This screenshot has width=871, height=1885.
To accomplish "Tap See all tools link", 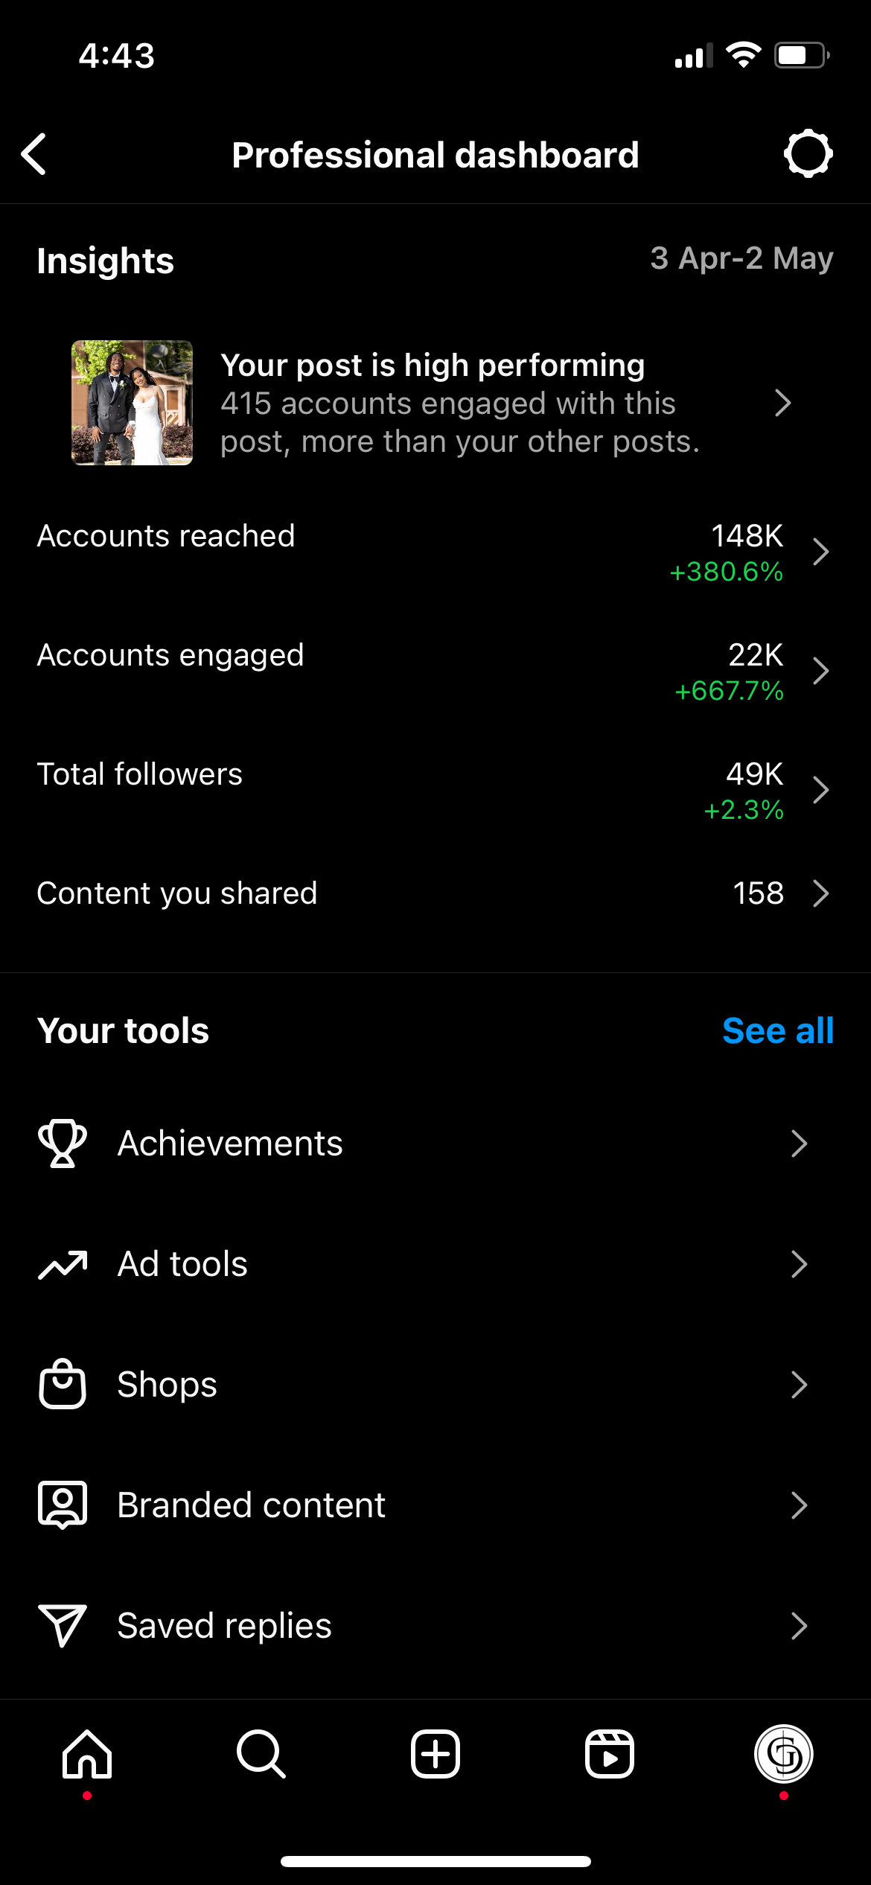I will coord(778,1031).
